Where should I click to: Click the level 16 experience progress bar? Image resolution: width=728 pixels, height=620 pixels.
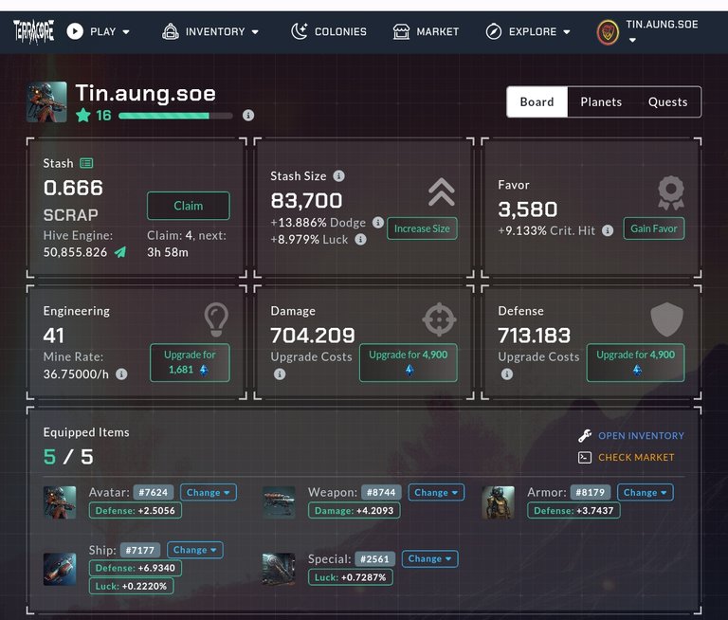click(x=175, y=116)
